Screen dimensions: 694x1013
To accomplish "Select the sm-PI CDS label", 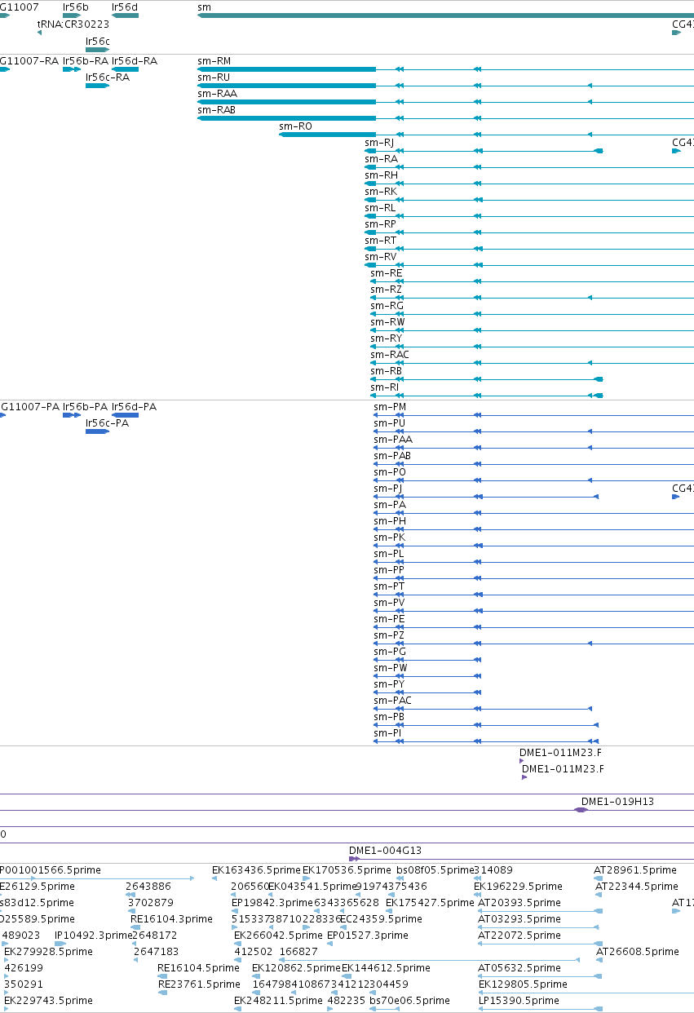I will (x=387, y=733).
